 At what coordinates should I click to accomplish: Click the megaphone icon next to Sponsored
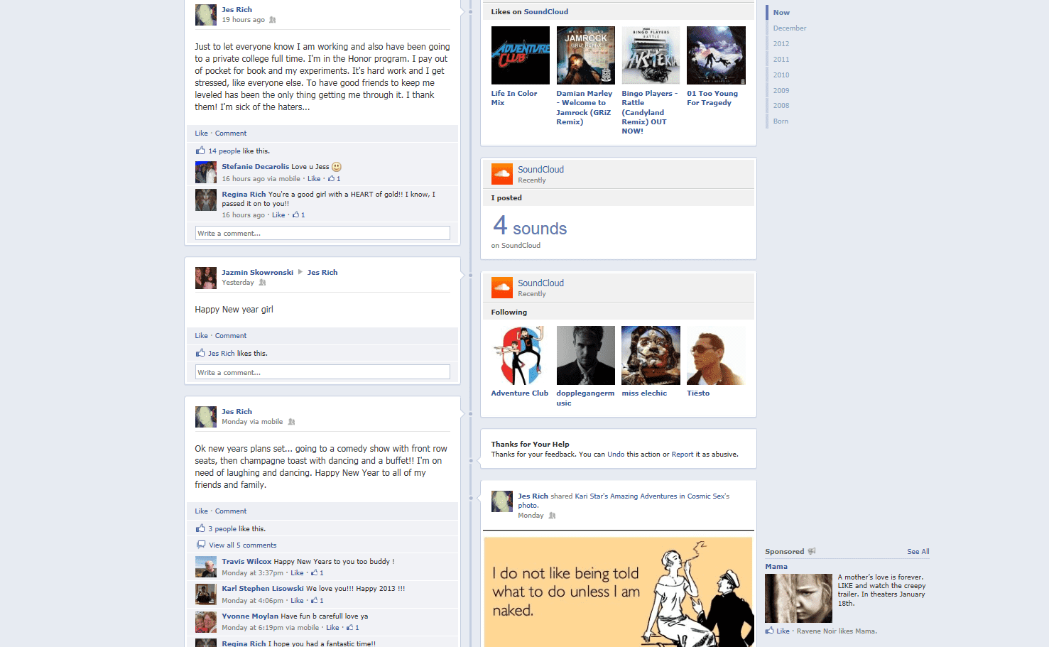(812, 551)
